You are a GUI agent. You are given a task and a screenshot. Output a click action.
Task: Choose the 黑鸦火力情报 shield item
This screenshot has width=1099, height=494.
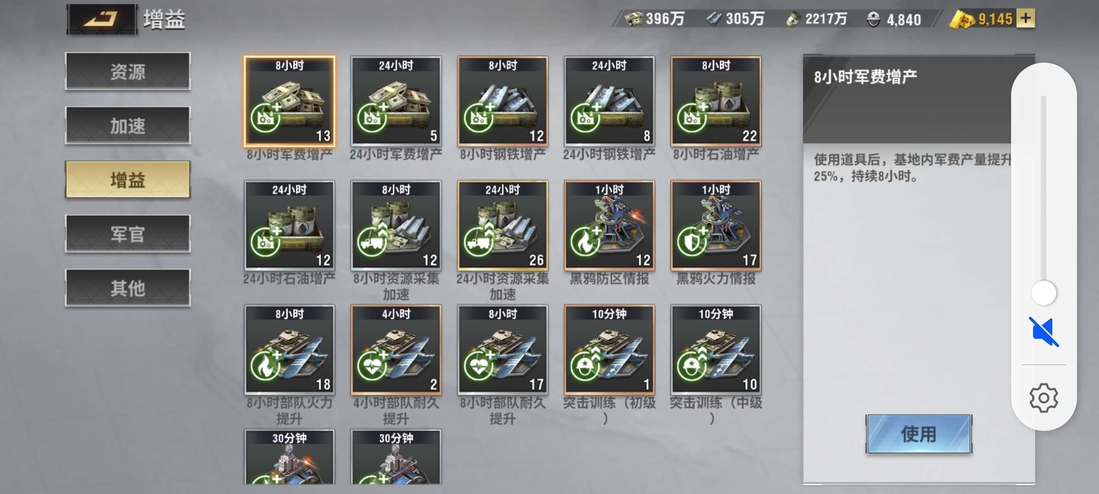(x=716, y=225)
